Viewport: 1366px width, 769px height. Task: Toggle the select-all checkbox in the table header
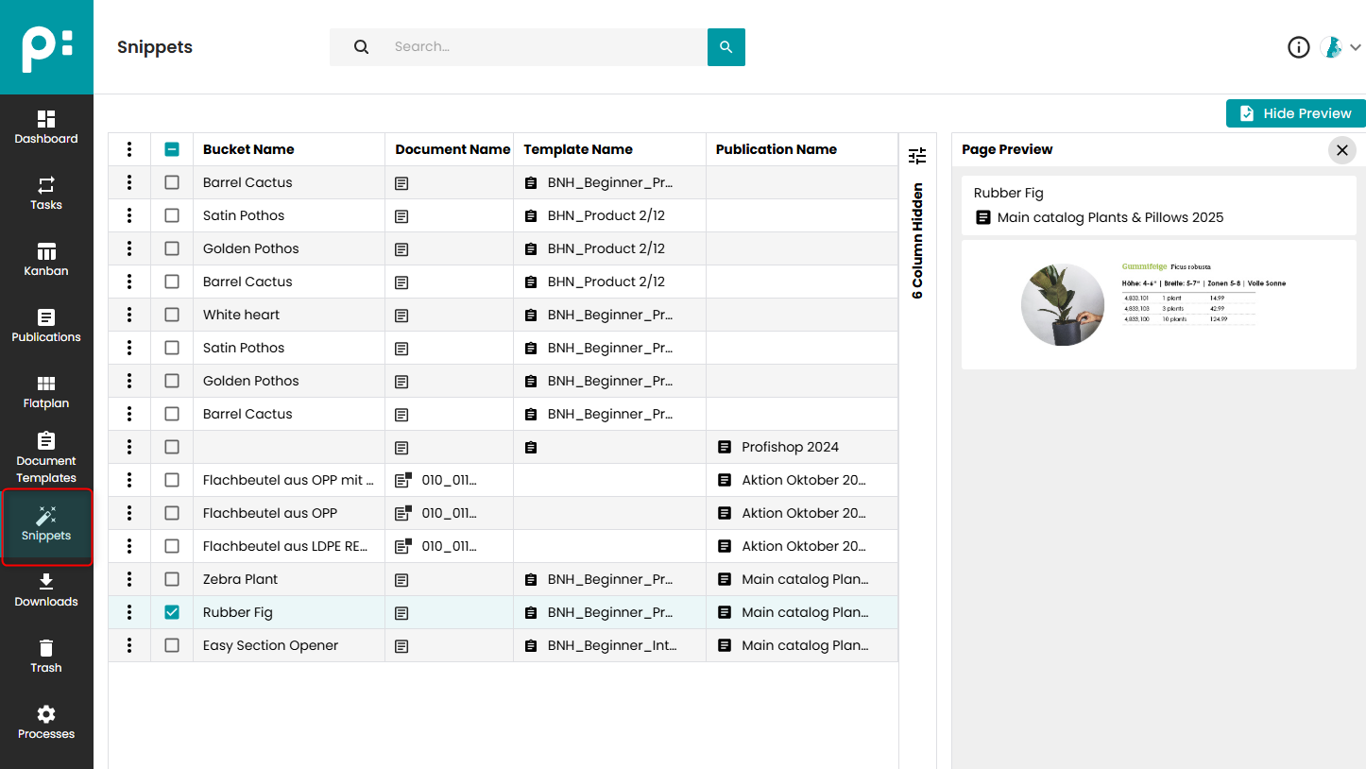pyautogui.click(x=171, y=148)
